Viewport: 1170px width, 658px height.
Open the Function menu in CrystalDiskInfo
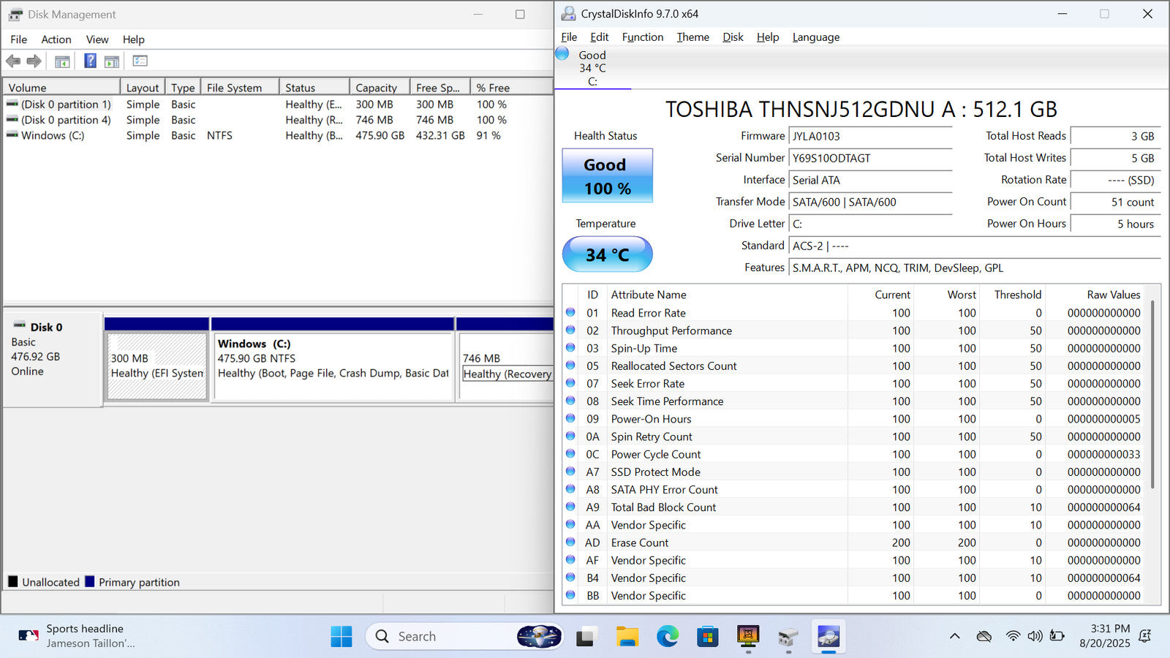pos(642,37)
